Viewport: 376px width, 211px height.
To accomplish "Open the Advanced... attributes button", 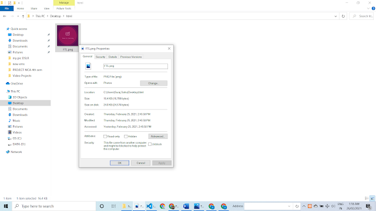I will [158, 137].
